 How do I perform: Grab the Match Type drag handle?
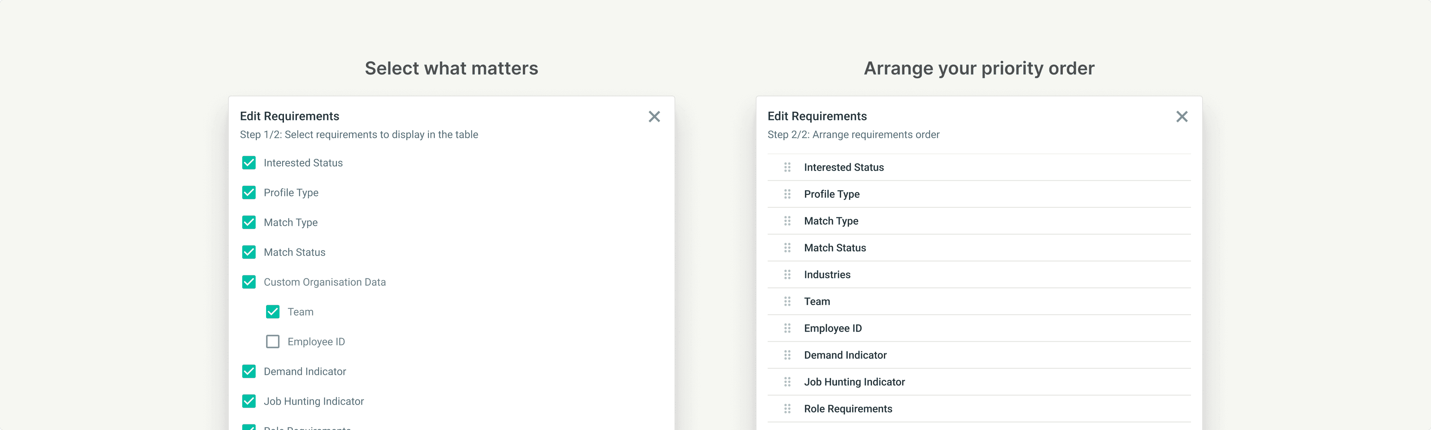[x=787, y=221]
